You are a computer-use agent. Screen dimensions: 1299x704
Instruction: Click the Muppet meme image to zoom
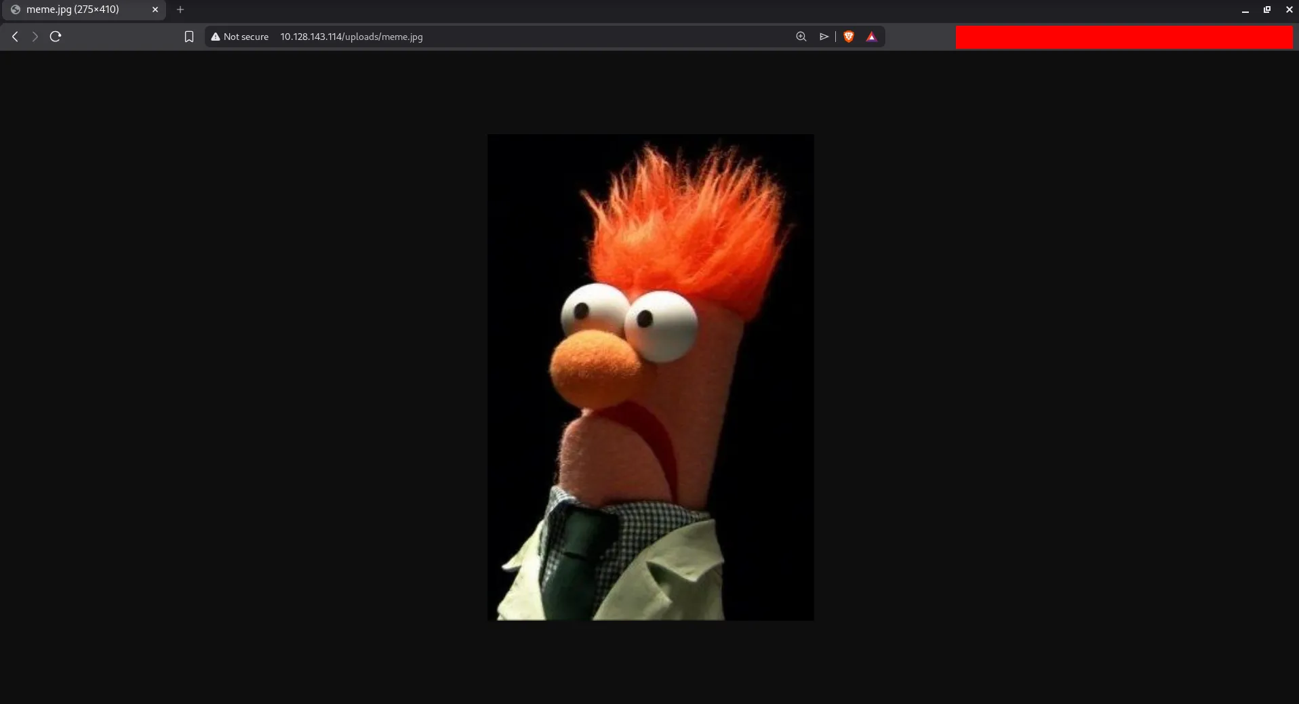[x=649, y=377]
